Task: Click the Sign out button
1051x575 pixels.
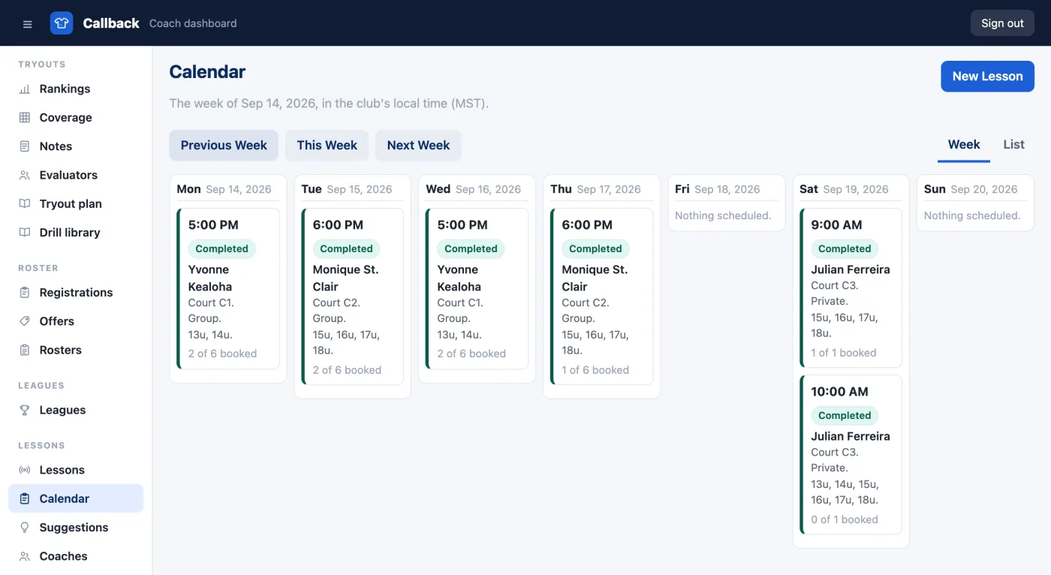Action: pos(1002,23)
